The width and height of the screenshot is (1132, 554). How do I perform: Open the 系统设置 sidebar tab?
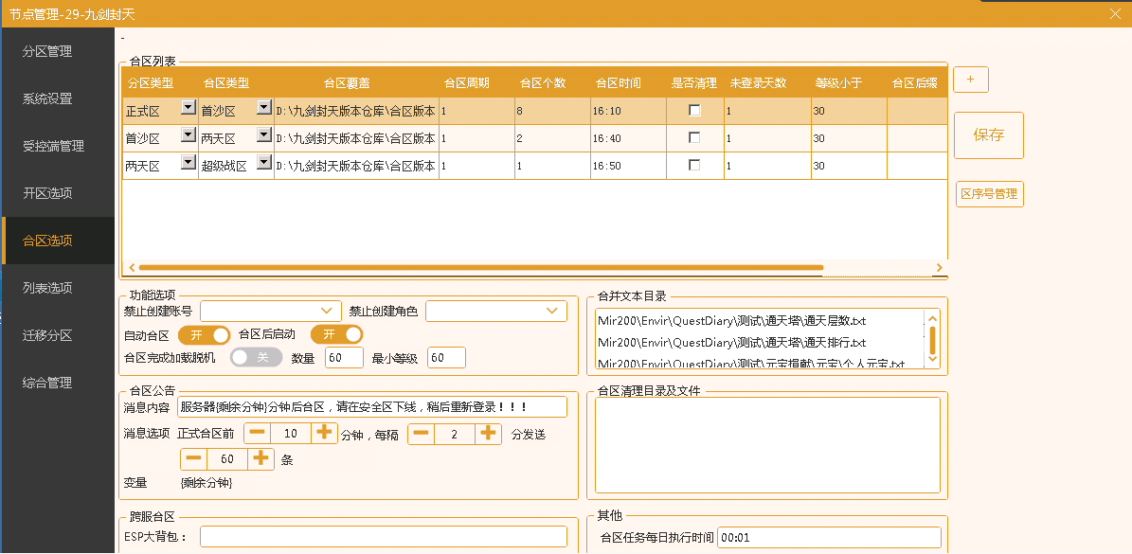[x=47, y=98]
